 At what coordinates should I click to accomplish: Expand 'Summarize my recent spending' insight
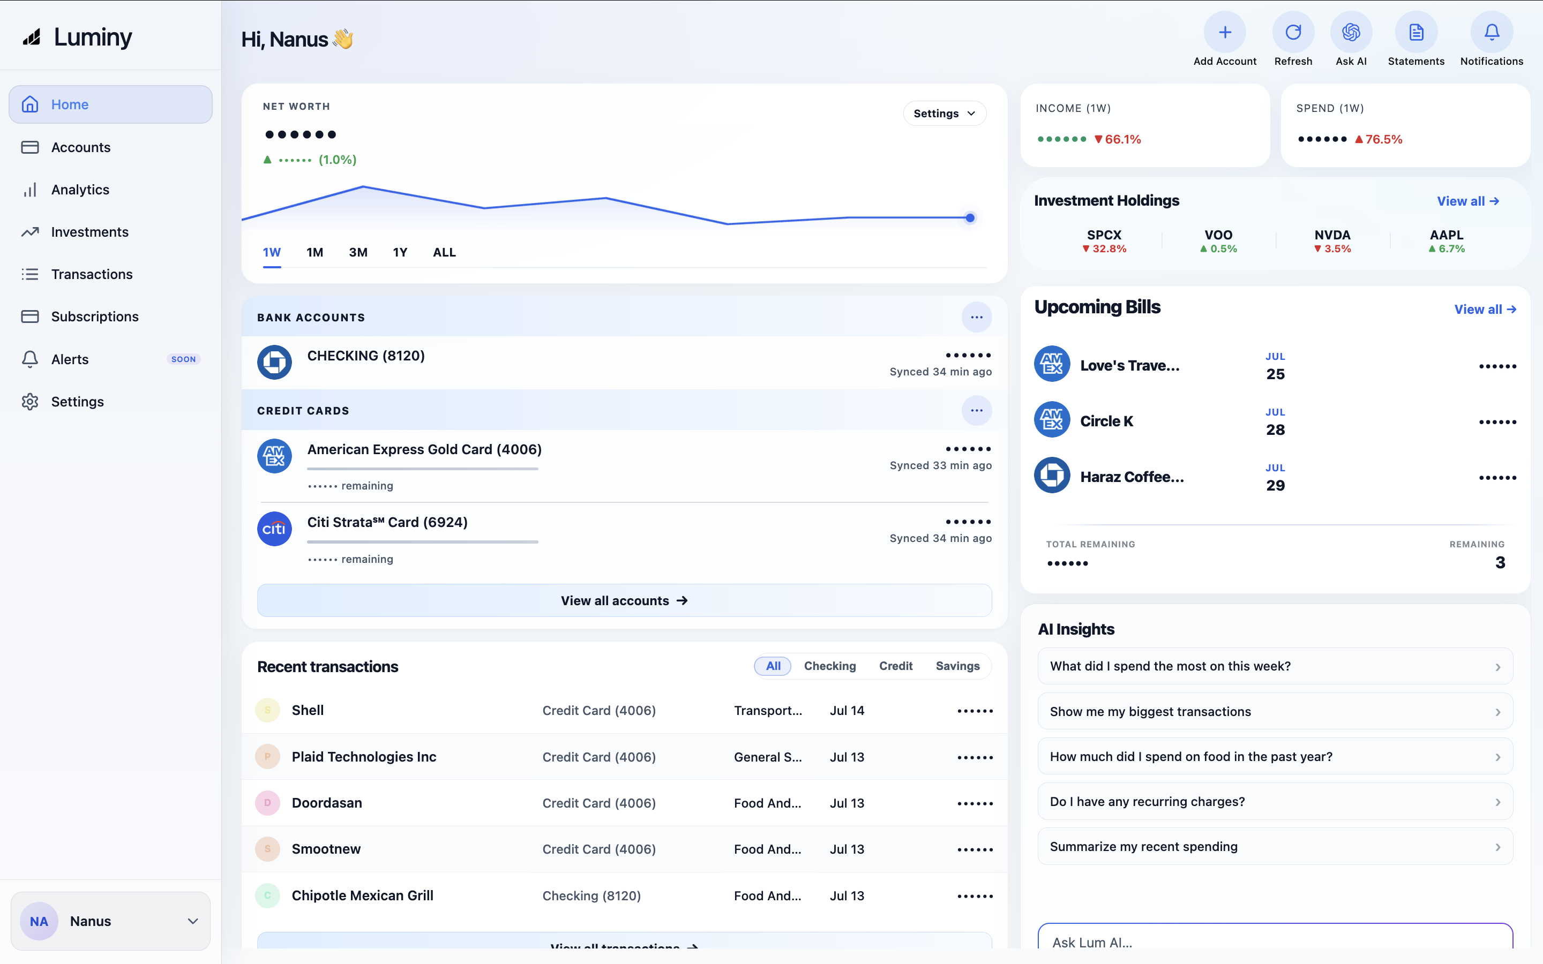pyautogui.click(x=1275, y=847)
